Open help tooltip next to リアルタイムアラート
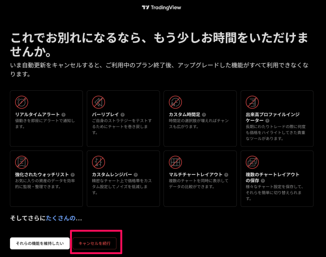Viewport: 326px width, 257px height. pos(64,115)
